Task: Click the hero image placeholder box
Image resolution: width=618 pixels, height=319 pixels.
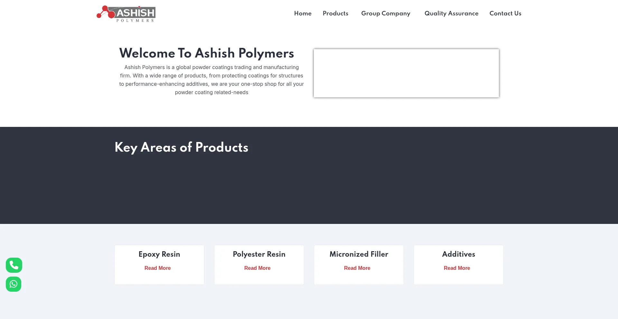Action: [406, 73]
